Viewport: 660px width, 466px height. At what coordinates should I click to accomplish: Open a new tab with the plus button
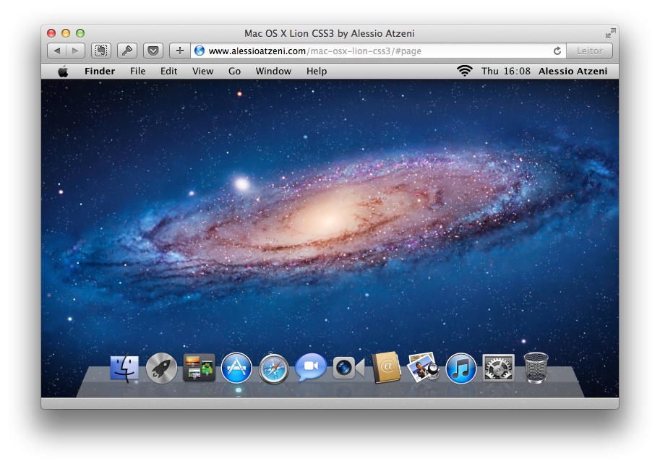tap(179, 51)
